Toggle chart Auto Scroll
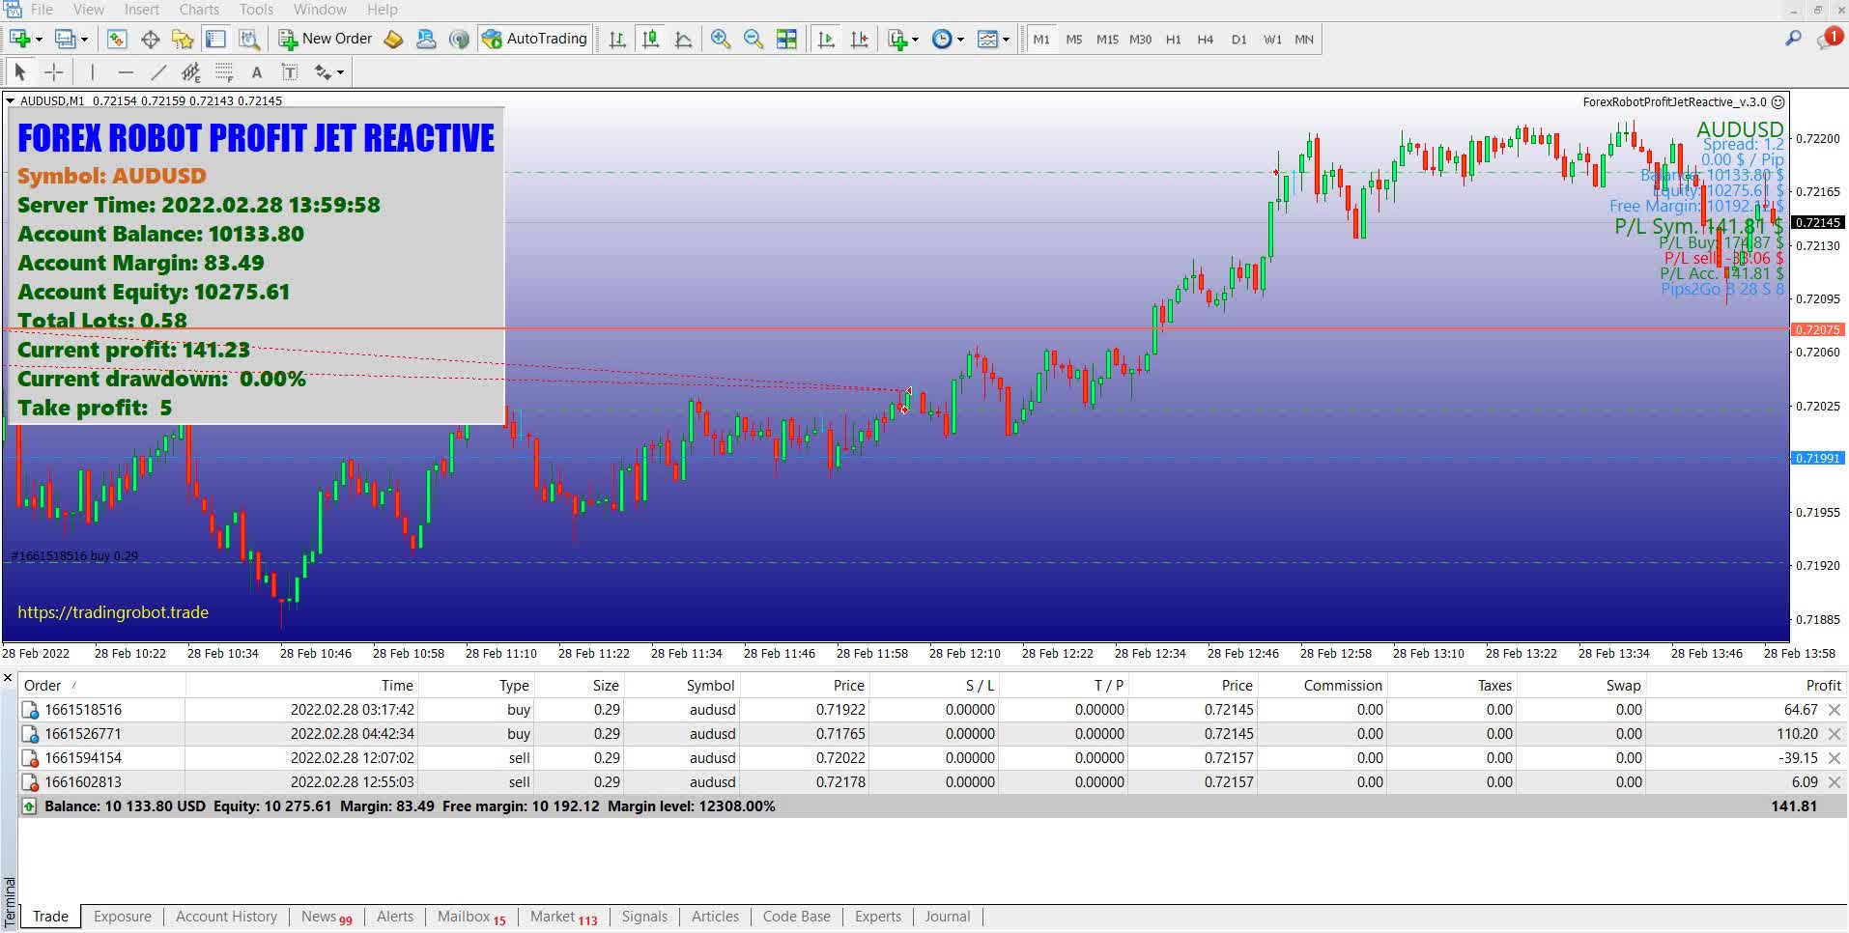Viewport: 1849px width, 933px height. [826, 40]
